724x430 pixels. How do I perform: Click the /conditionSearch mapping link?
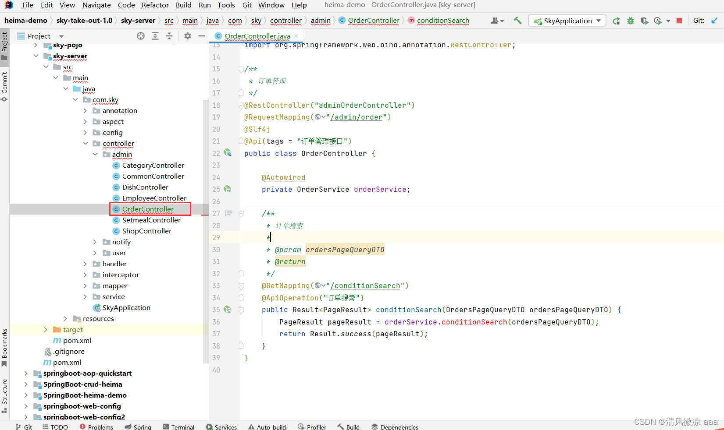[x=365, y=285]
